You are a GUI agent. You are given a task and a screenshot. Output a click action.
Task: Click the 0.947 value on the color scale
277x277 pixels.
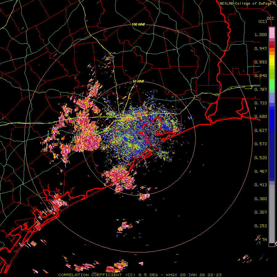click(261, 48)
